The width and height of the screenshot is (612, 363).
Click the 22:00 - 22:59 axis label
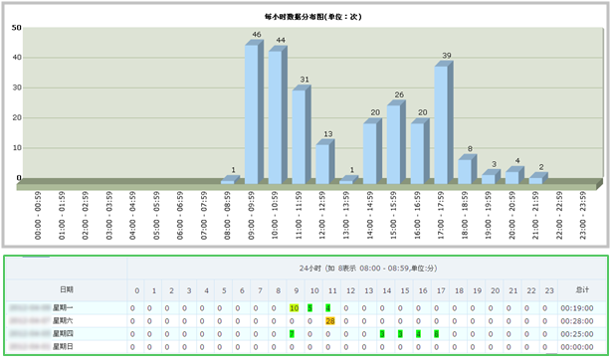(x=559, y=215)
